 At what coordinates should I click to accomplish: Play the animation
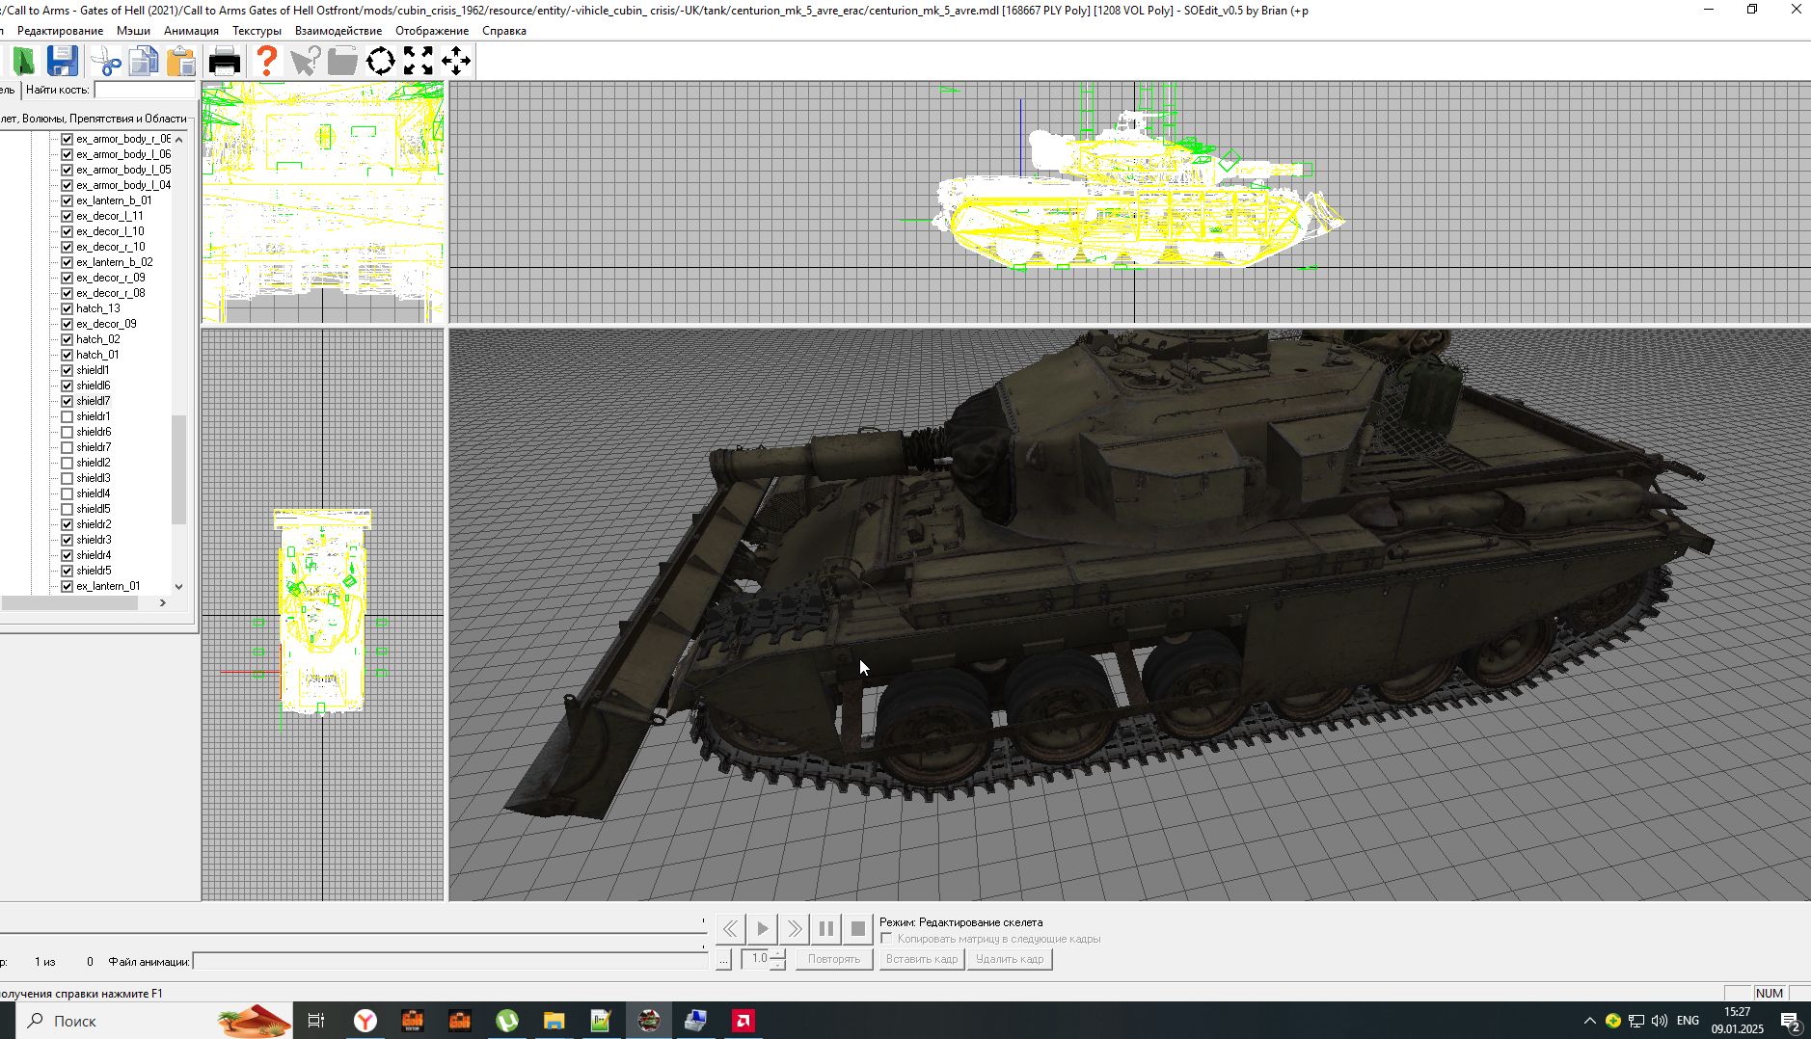pos(762,929)
